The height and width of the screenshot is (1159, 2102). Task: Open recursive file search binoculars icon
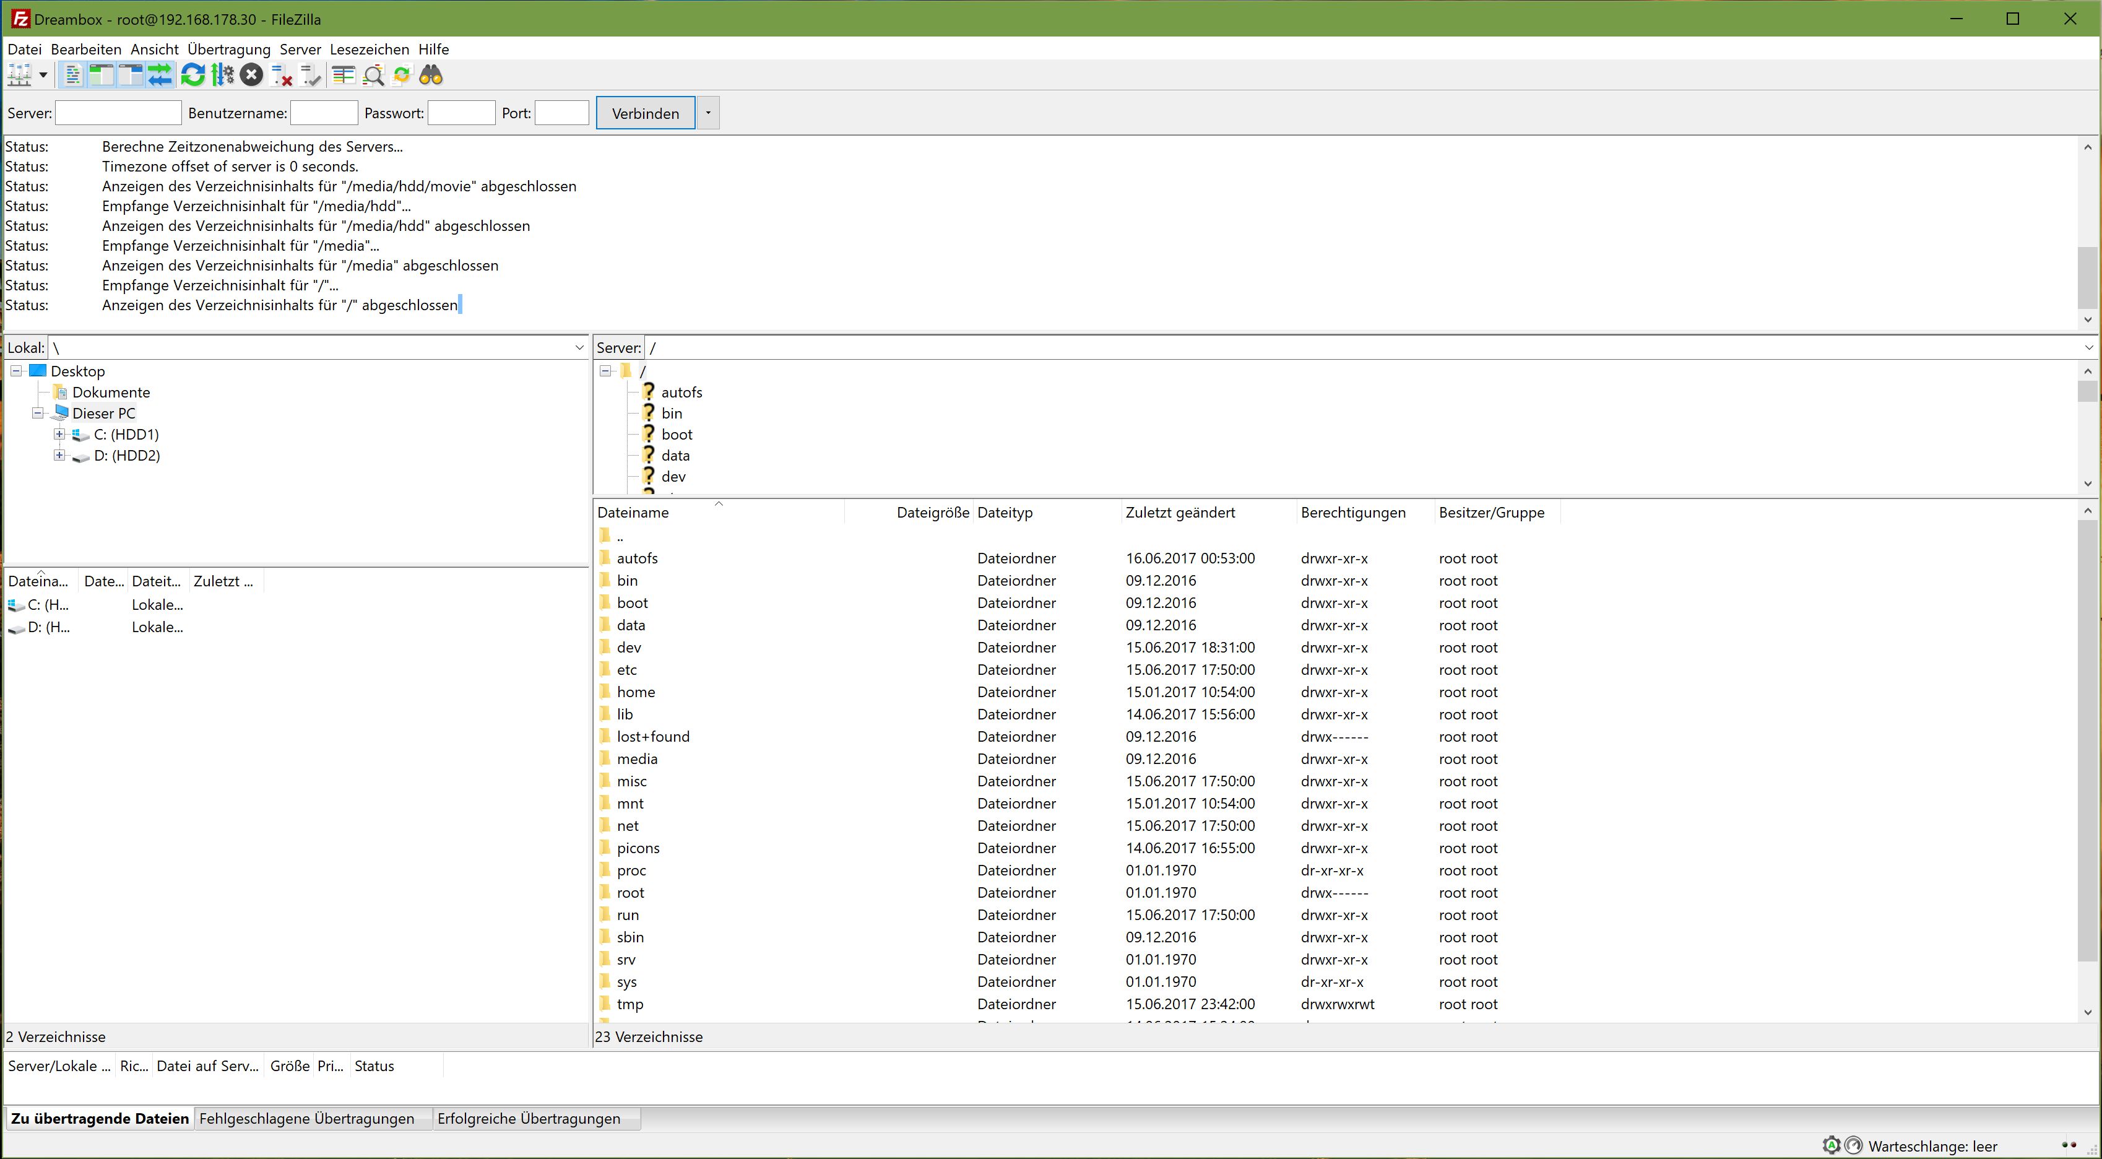pyautogui.click(x=431, y=76)
